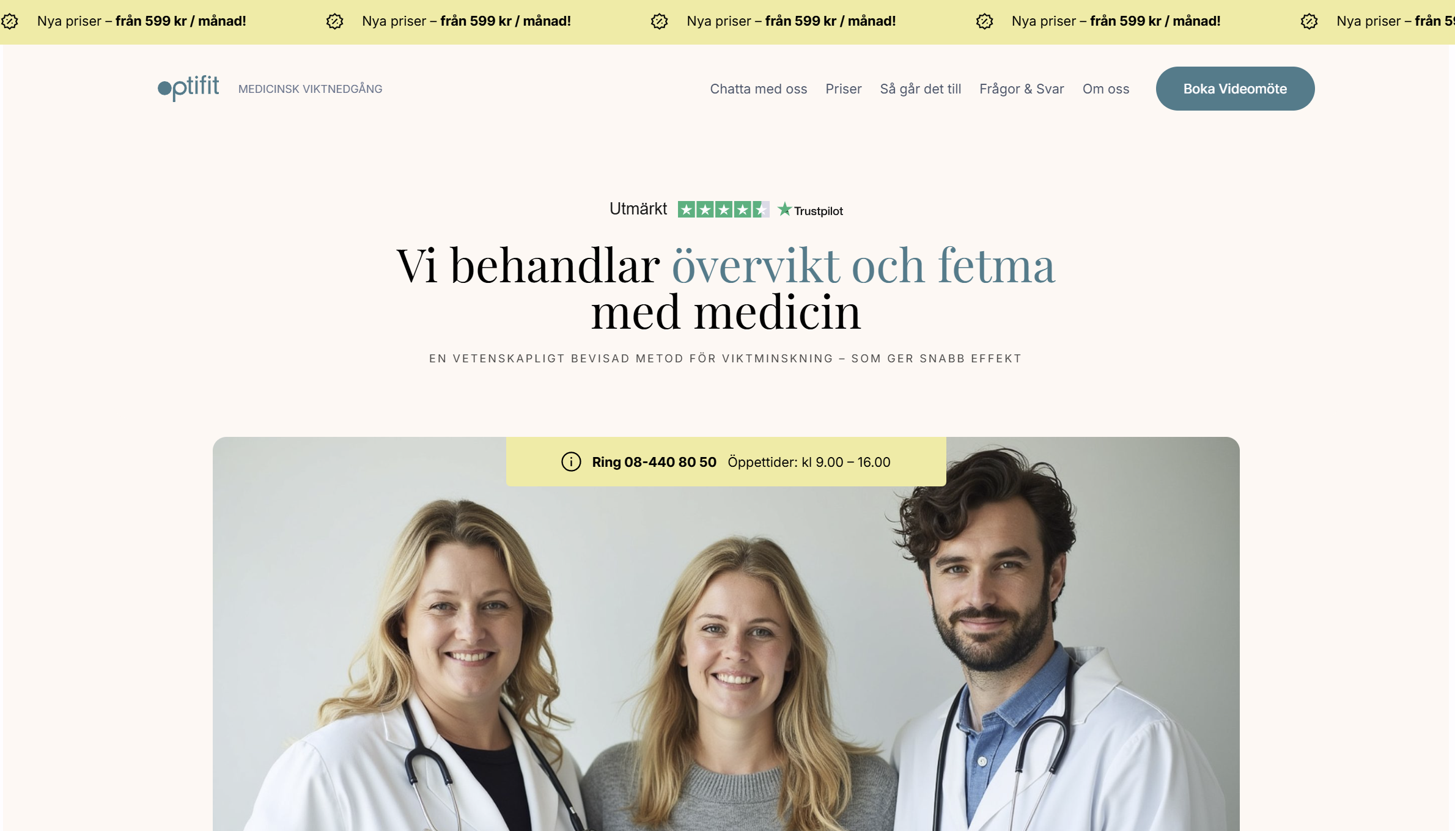Click the Trustpilot five-star rating
The image size is (1455, 831).
pyautogui.click(x=724, y=210)
